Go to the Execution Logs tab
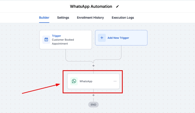Image resolution: width=195 pixels, height=113 pixels. [x=123, y=18]
